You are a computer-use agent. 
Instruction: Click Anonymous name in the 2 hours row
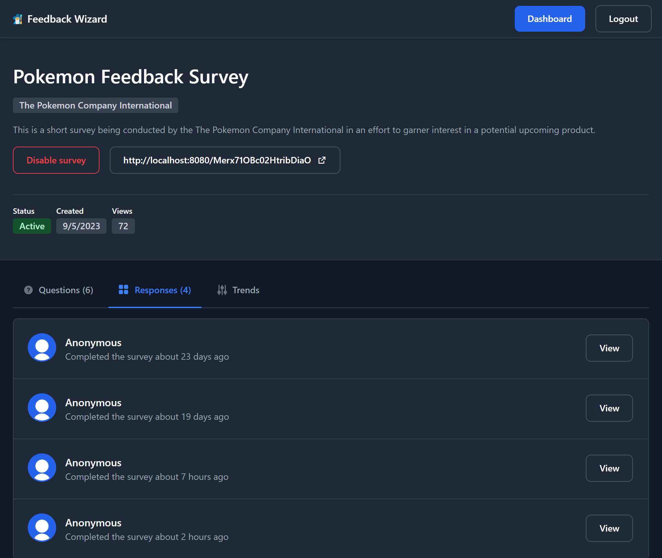(93, 523)
